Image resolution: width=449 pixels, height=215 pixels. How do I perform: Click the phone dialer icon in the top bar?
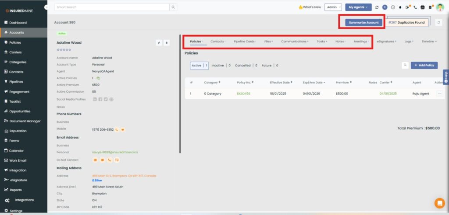tap(415, 7)
